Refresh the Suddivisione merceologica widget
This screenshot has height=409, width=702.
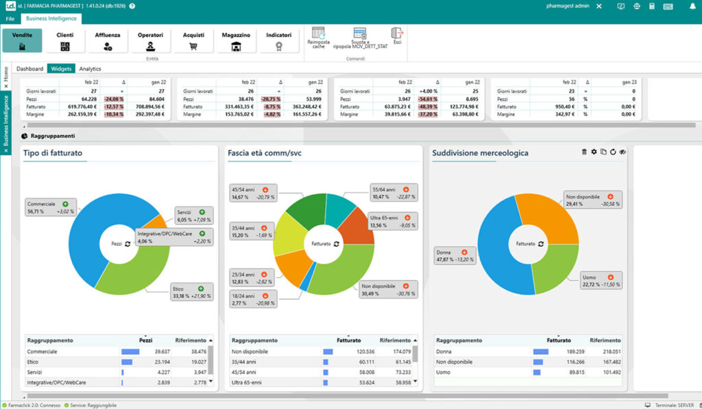[x=613, y=152]
